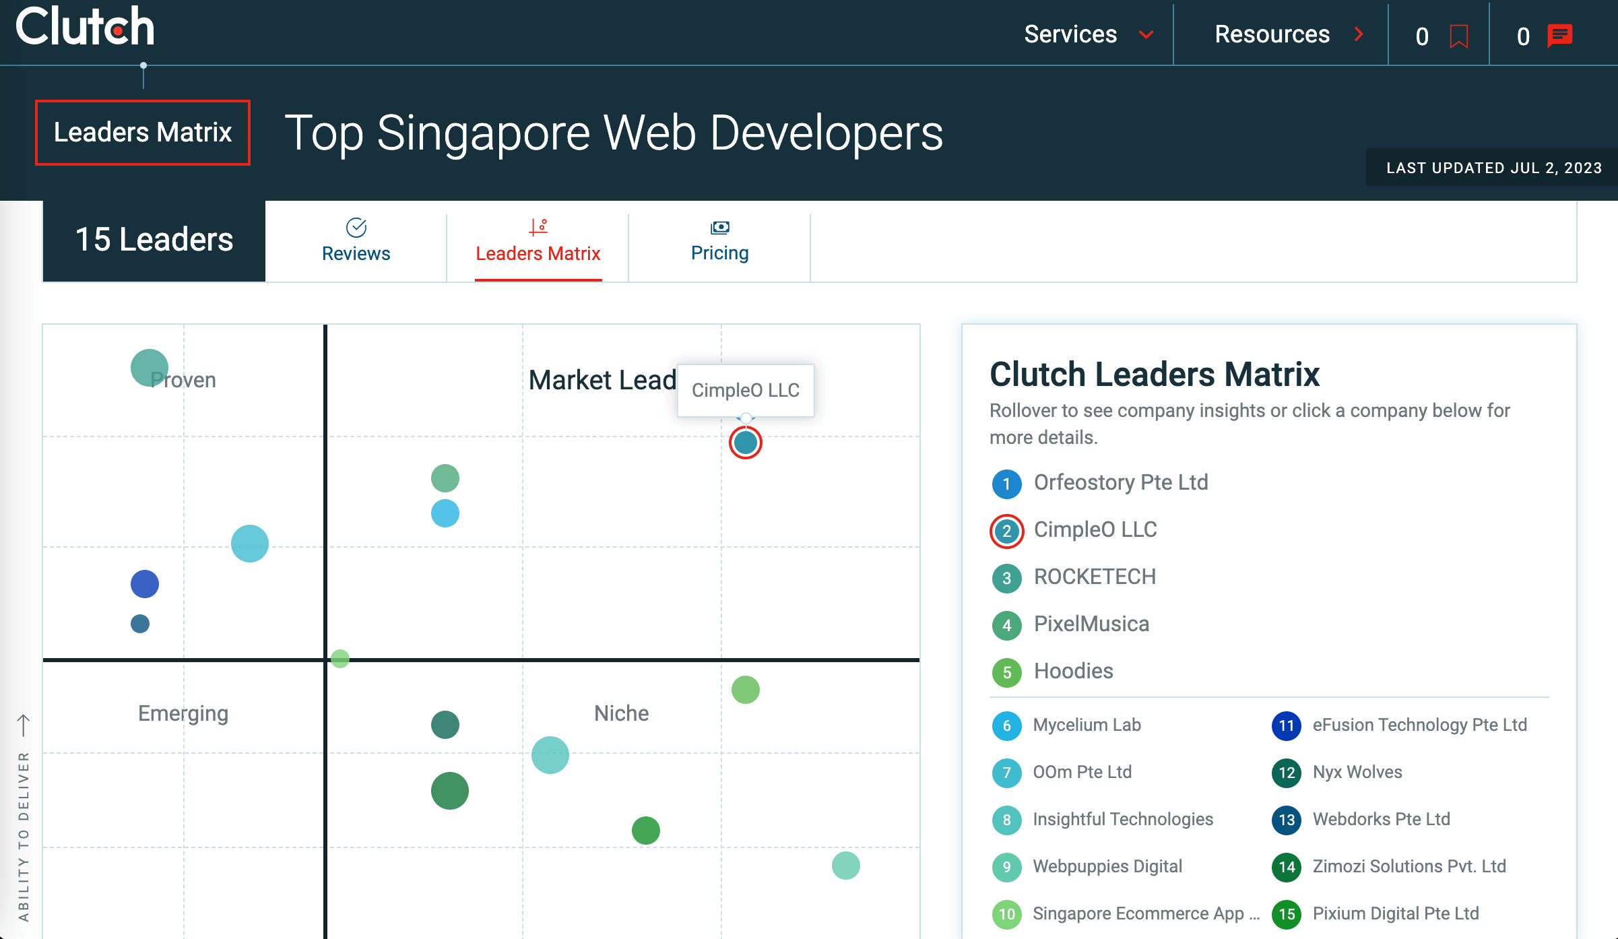
Task: Open the messages chat icon
Action: click(x=1560, y=35)
